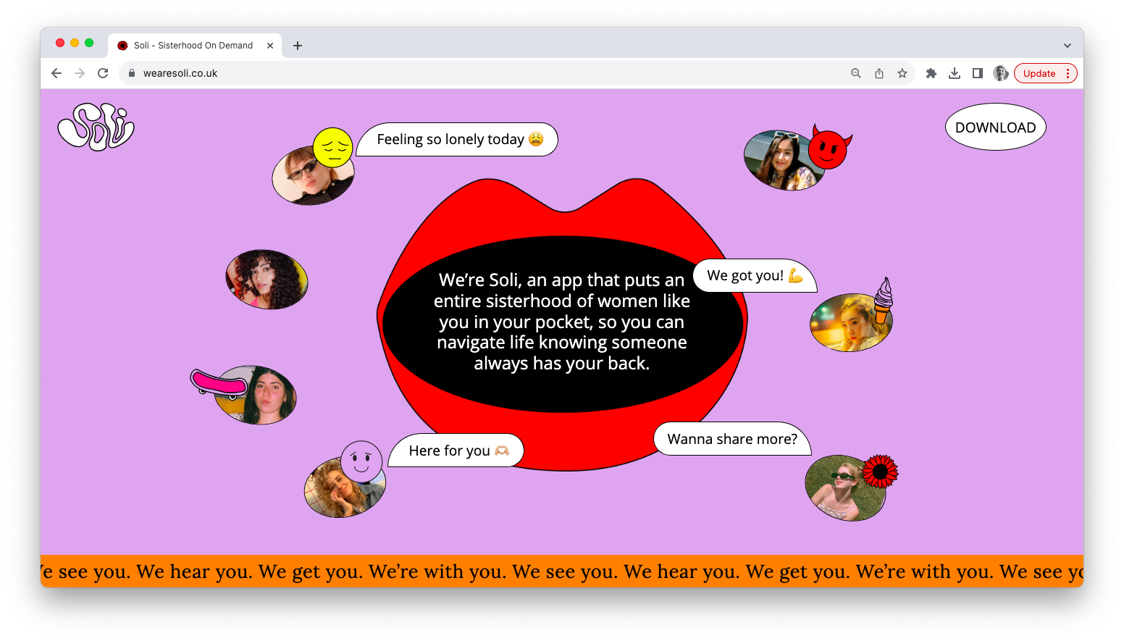Click the pink skateboard sticker

point(219,383)
